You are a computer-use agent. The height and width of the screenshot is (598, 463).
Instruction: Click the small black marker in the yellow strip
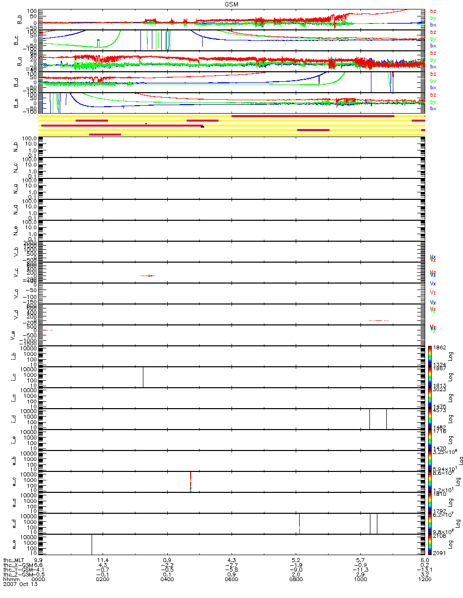[202, 127]
